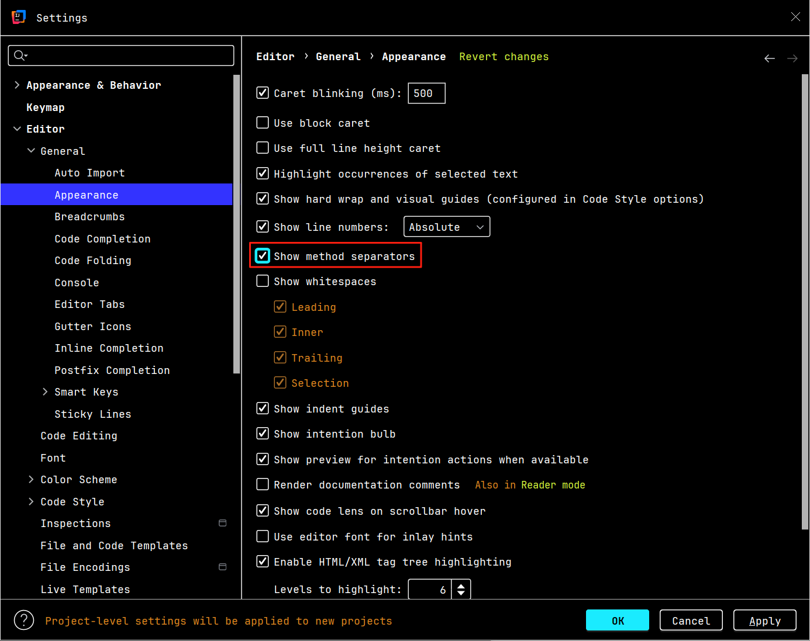Close the Settings dialog window
The width and height of the screenshot is (810, 641).
tap(795, 17)
